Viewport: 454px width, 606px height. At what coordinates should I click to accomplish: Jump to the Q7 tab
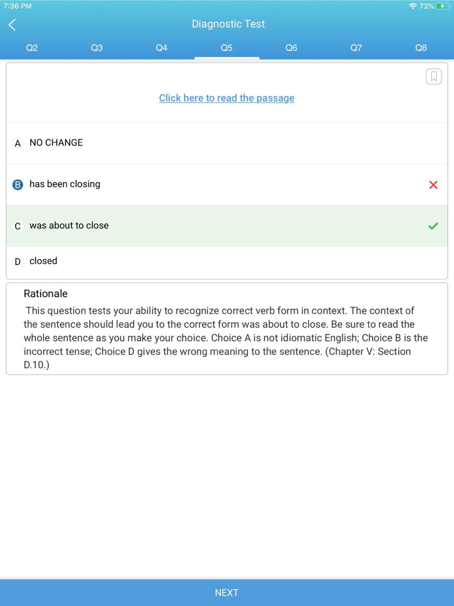click(356, 48)
